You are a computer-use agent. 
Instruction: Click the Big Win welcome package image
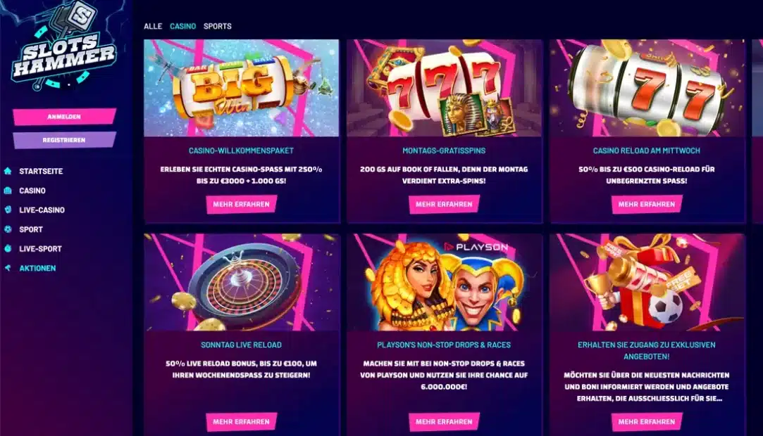[242, 88]
